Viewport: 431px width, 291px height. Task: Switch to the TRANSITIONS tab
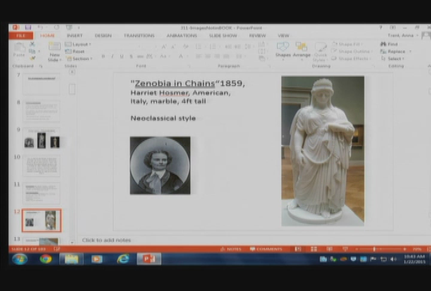[139, 35]
